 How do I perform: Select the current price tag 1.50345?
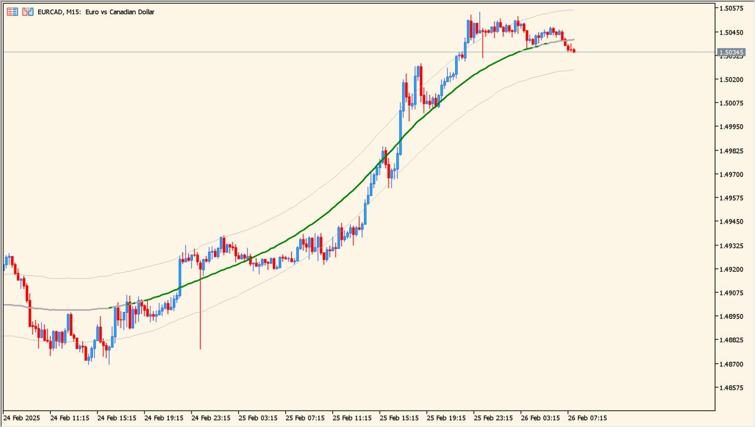(732, 53)
